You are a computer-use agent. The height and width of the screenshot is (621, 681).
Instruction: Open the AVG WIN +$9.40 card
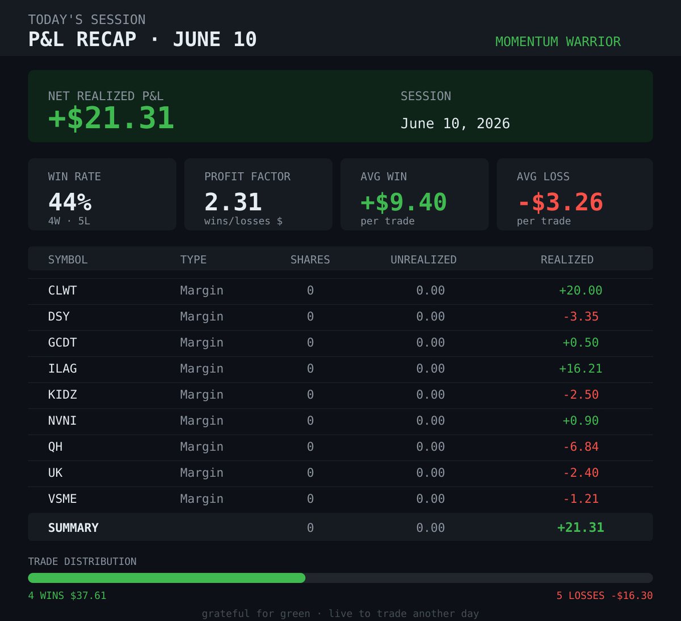click(414, 194)
